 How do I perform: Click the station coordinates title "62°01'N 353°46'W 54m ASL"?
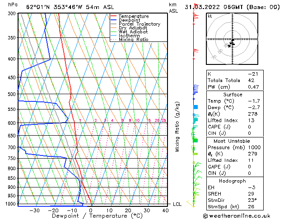point(70,7)
